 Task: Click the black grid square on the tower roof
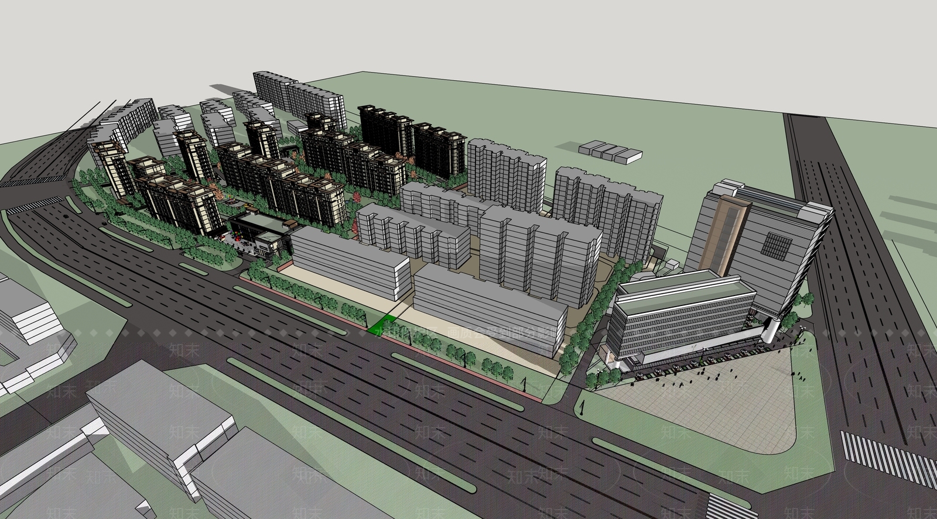coord(776,246)
